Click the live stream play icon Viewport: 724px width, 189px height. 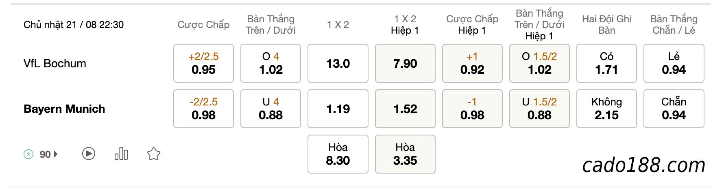pyautogui.click(x=89, y=154)
